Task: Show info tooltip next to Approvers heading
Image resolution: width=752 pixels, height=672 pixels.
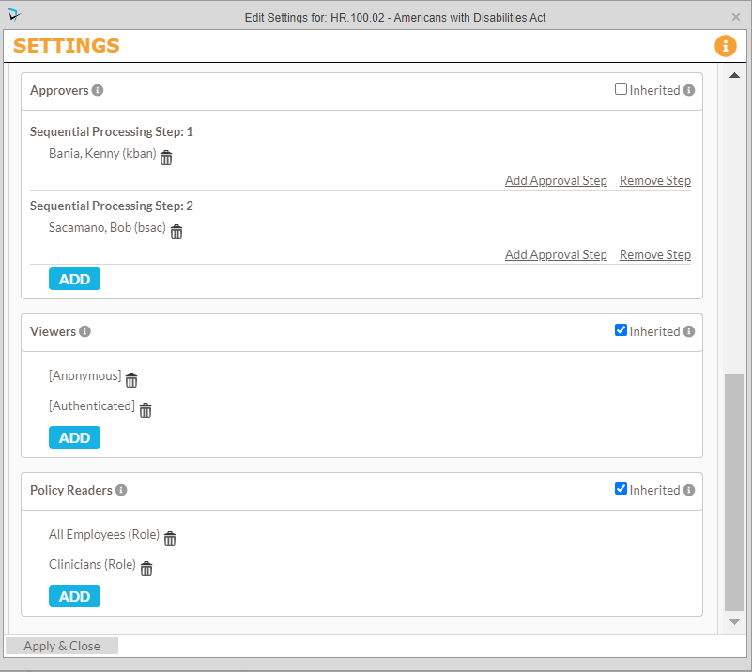Action: (98, 91)
